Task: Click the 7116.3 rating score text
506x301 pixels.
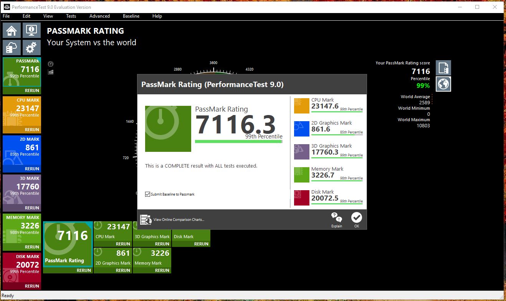Action: click(236, 125)
